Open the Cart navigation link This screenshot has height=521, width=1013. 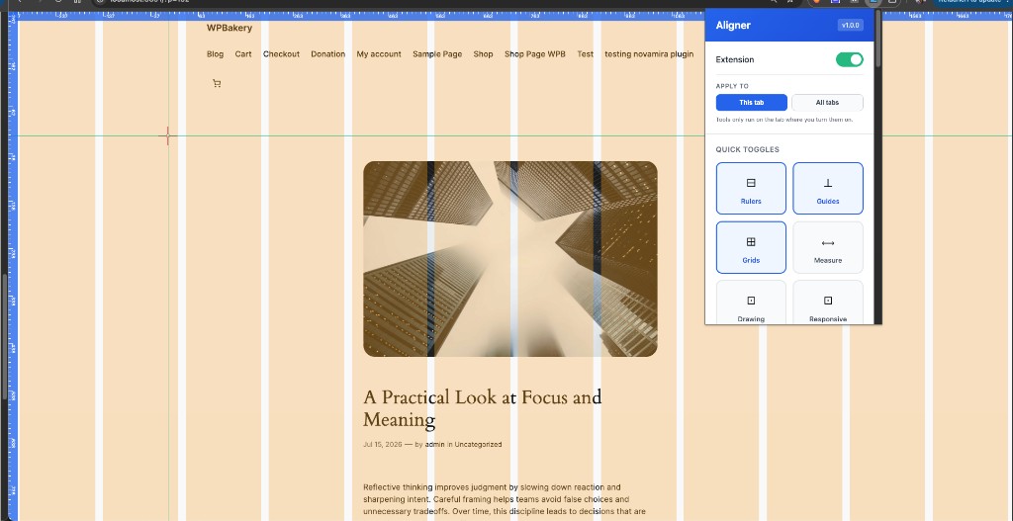coord(243,54)
